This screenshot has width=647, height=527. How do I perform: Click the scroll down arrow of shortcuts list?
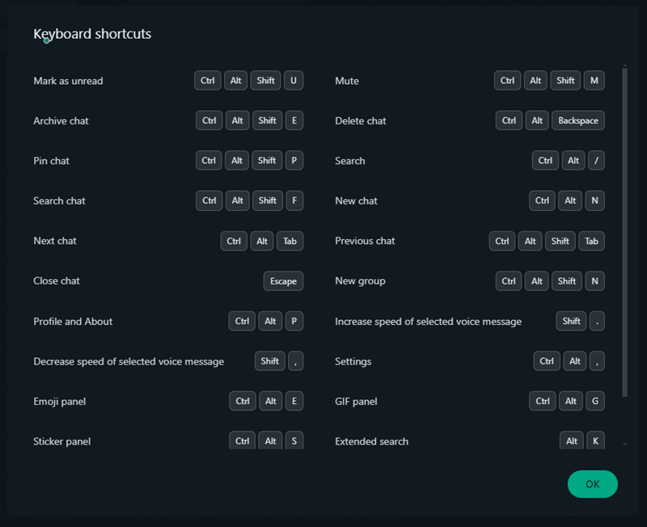(x=624, y=444)
